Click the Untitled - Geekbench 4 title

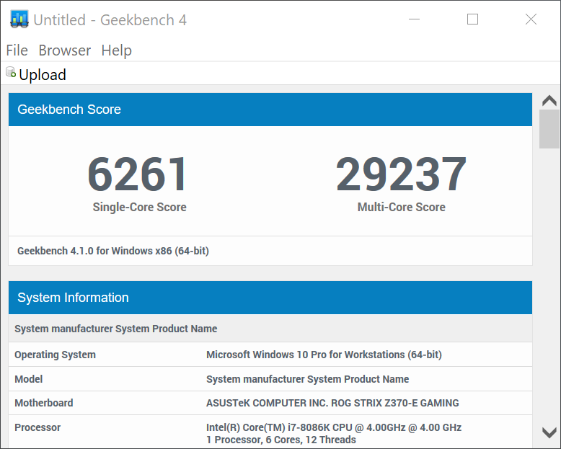pyautogui.click(x=110, y=20)
